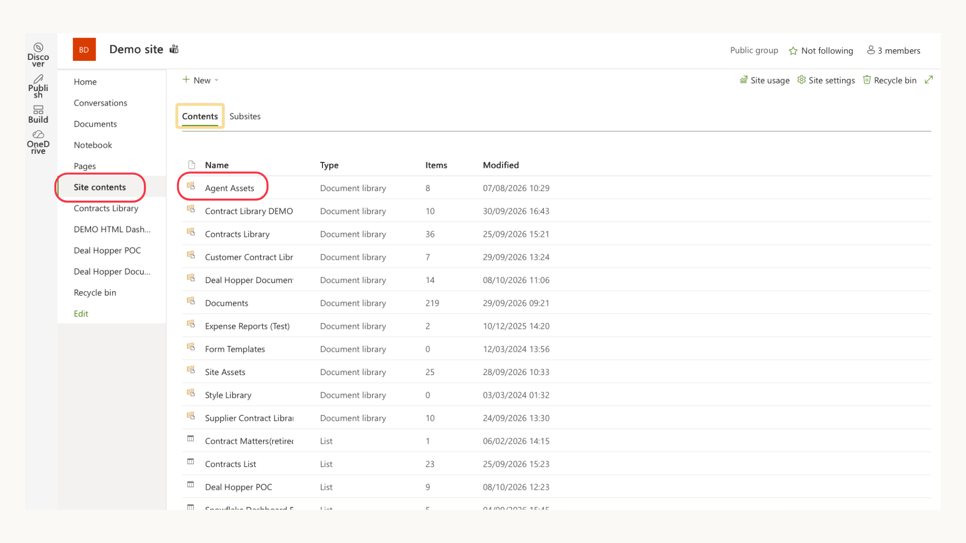This screenshot has width=966, height=543.
Task: Open the Site Assets library
Action: tap(225, 372)
